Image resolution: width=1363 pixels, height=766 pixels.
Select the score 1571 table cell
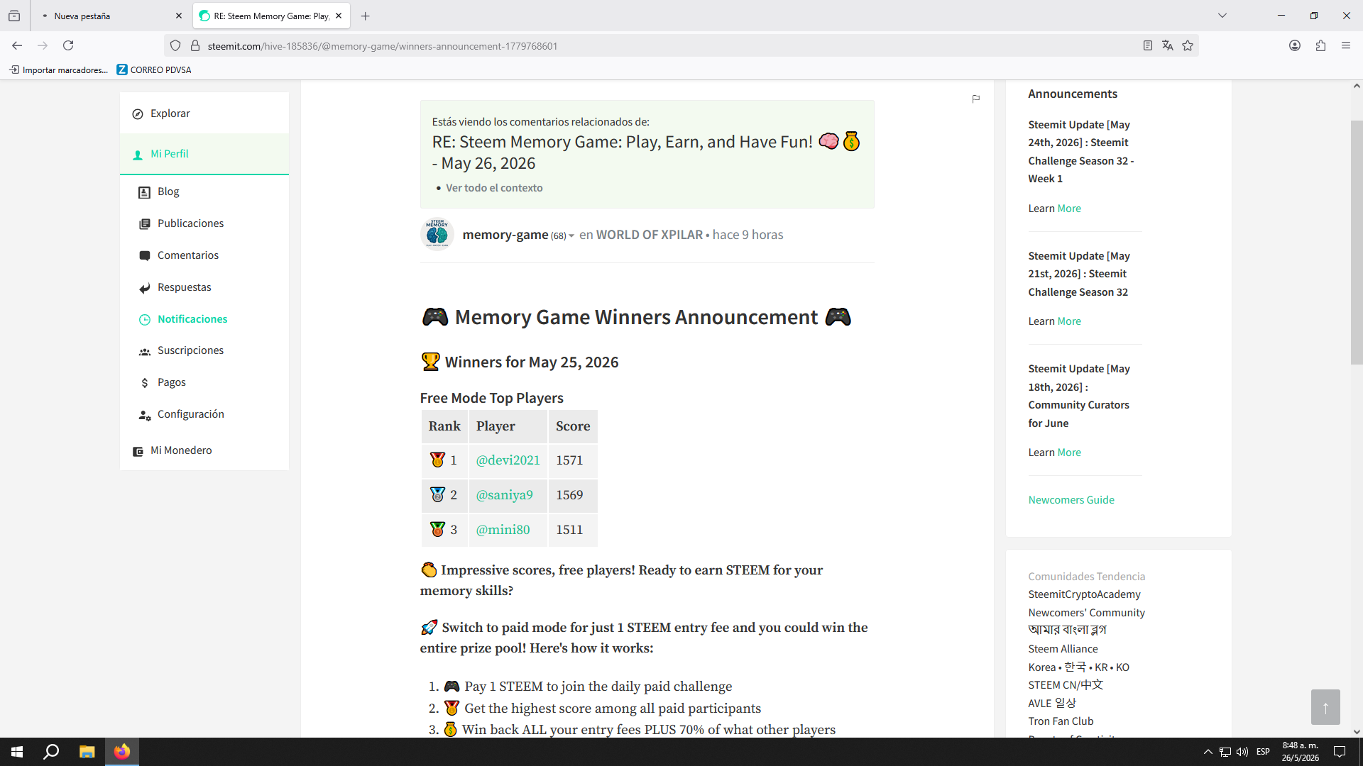573,460
